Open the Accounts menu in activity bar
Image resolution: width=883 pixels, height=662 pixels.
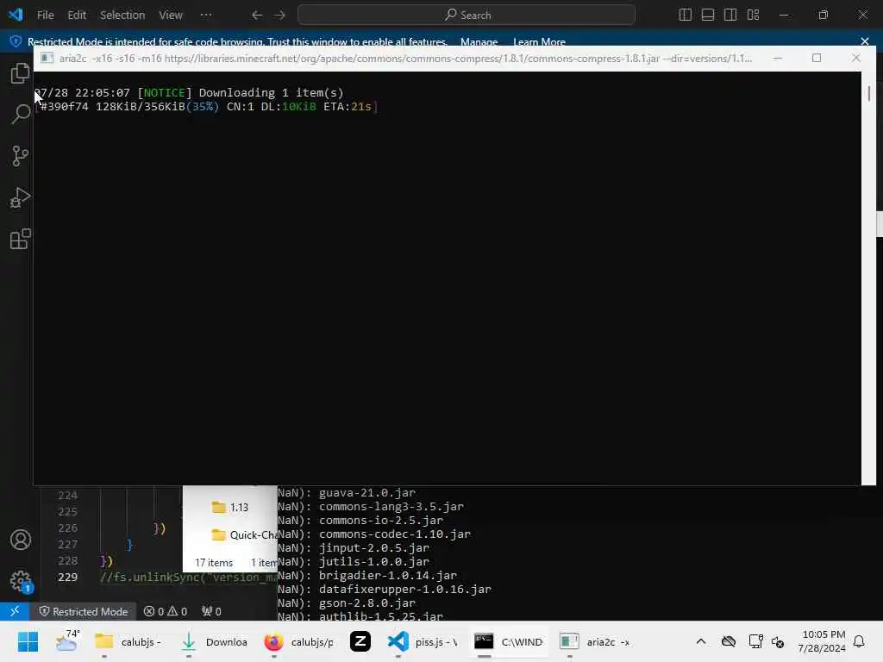tap(21, 540)
